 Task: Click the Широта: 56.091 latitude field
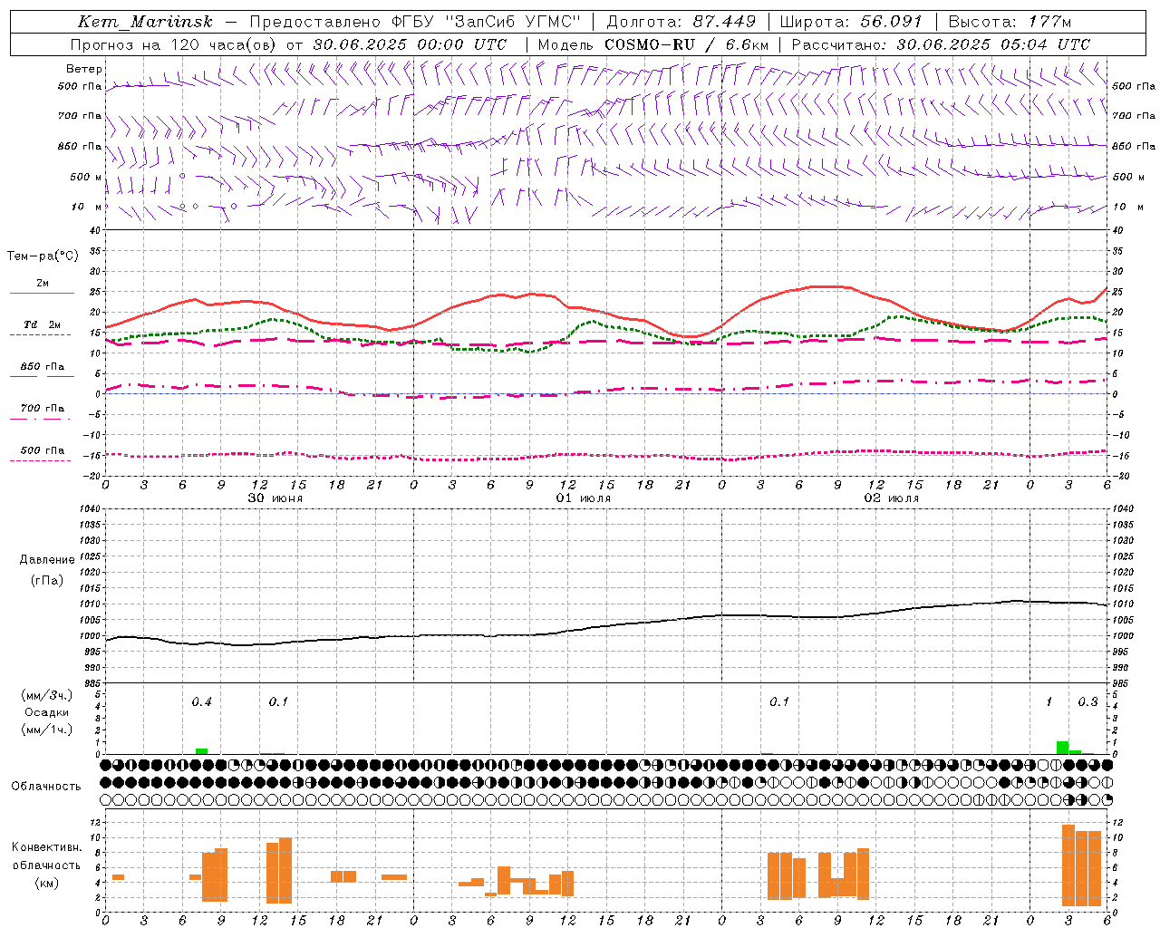pyautogui.click(x=851, y=22)
